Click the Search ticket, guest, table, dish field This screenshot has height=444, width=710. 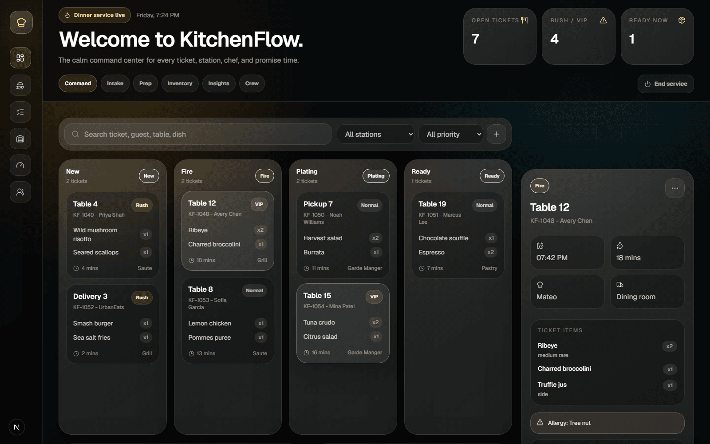(198, 134)
